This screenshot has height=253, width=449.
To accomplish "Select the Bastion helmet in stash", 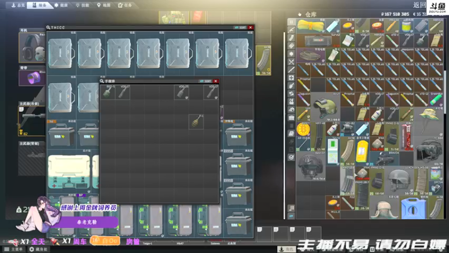I will pos(311,166).
